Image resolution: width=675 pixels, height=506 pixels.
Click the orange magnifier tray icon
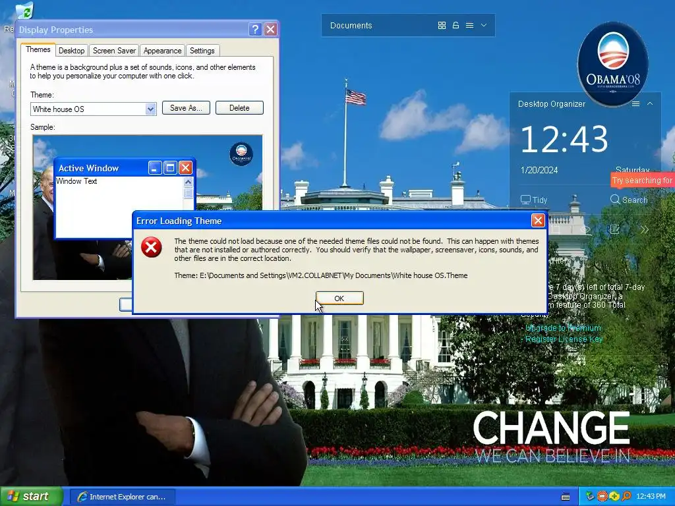tap(626, 497)
